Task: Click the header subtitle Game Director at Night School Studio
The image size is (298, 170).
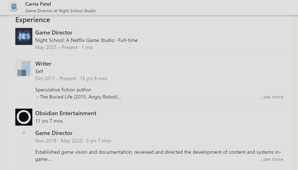Action: pos(61,11)
